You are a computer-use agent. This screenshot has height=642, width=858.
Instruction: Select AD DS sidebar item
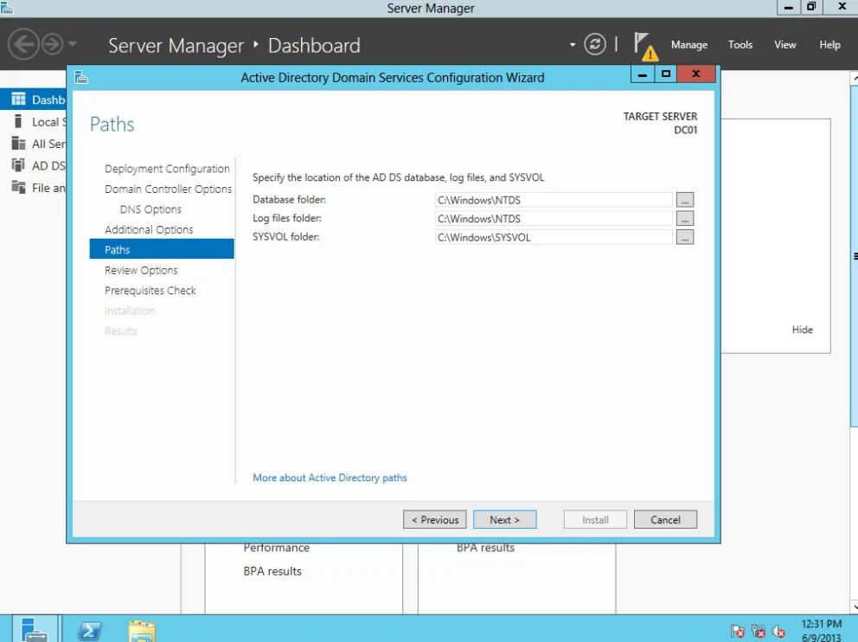click(34, 165)
